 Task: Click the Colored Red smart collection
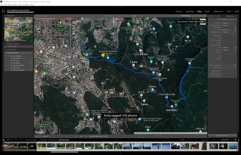click(17, 59)
